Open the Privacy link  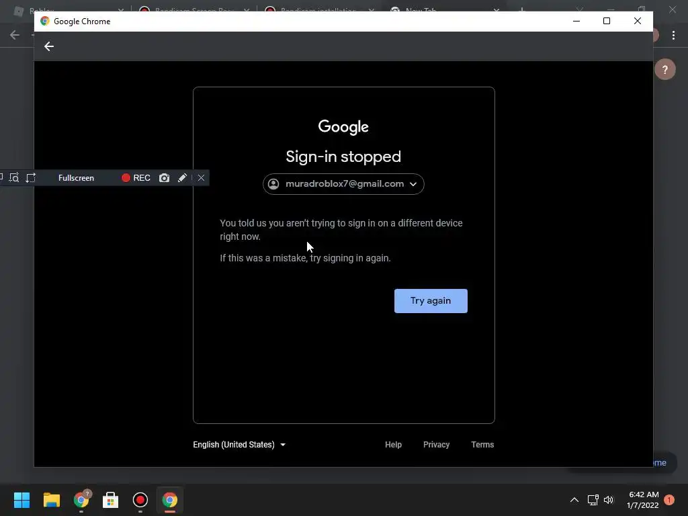click(x=436, y=445)
